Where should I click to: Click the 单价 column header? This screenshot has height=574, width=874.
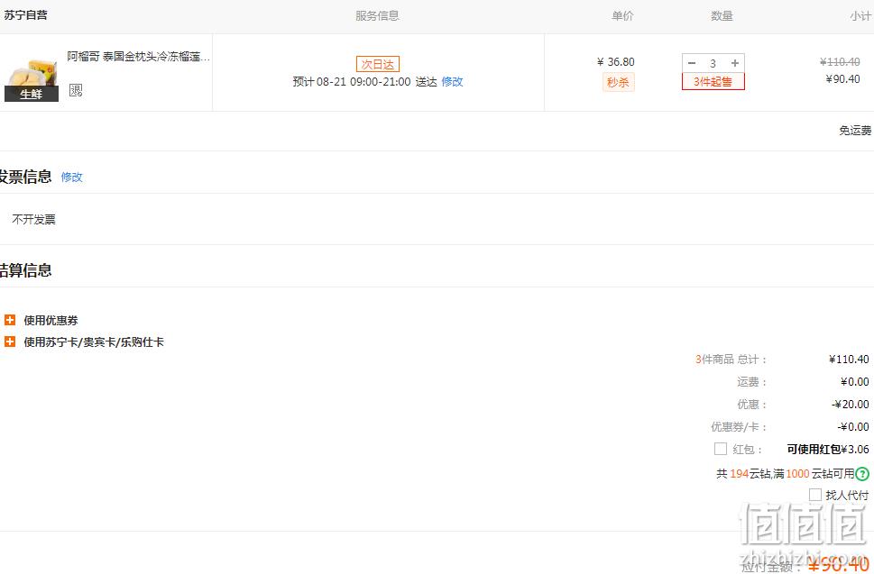pos(622,15)
